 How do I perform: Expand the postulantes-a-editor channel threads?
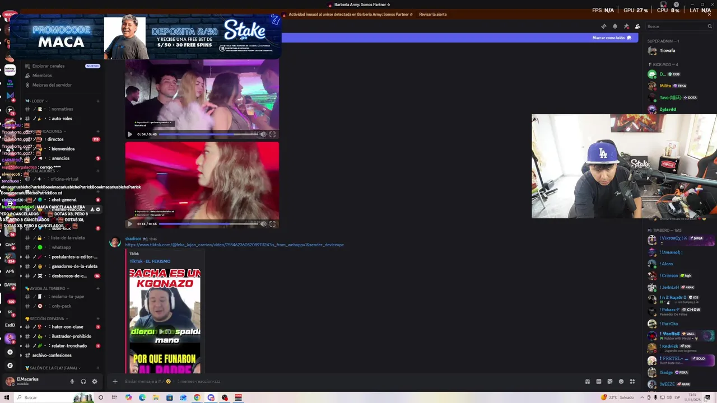point(21,257)
